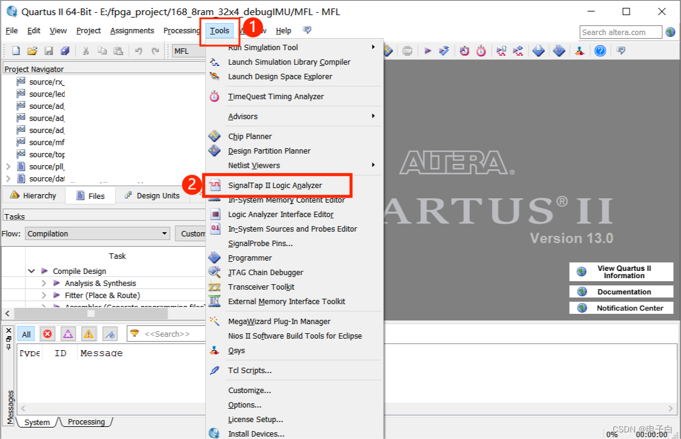Expand the Fitter (Place & Route) task
Image resolution: width=681 pixels, height=439 pixels.
(44, 295)
